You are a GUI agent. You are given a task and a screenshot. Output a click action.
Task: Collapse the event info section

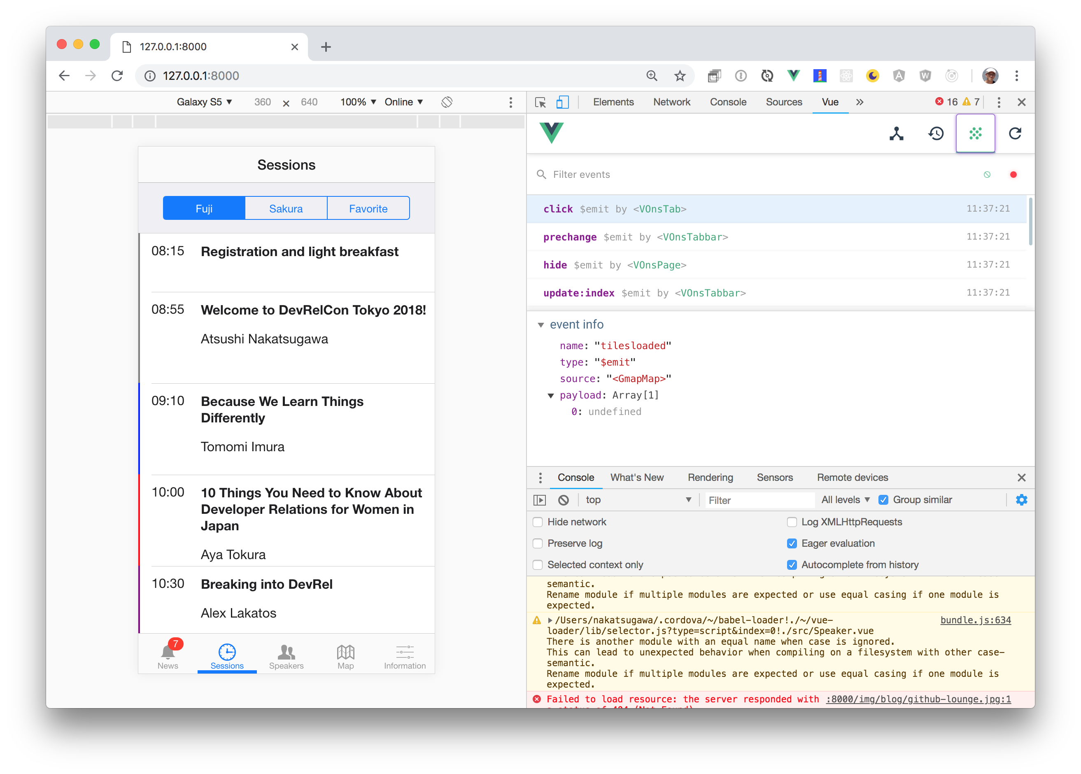pyautogui.click(x=541, y=325)
